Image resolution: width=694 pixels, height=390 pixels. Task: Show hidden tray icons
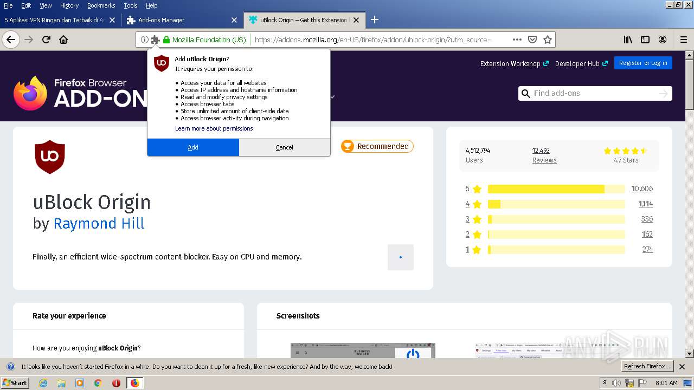[x=605, y=382]
